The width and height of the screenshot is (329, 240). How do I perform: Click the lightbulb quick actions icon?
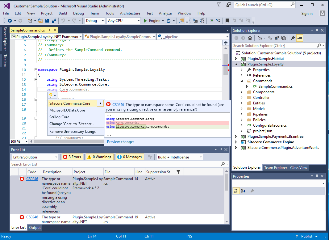51,95
